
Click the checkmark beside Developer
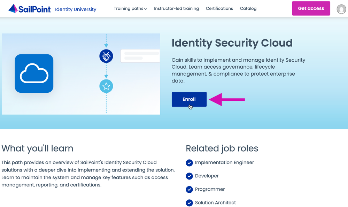click(x=189, y=176)
